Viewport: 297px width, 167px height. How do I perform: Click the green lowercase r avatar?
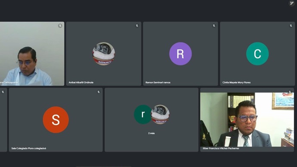pyautogui.click(x=143, y=114)
